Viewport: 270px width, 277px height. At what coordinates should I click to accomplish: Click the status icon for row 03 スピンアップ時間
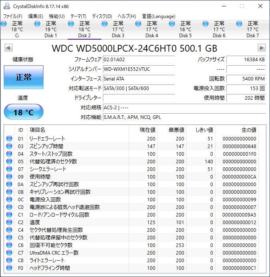coord(9,146)
